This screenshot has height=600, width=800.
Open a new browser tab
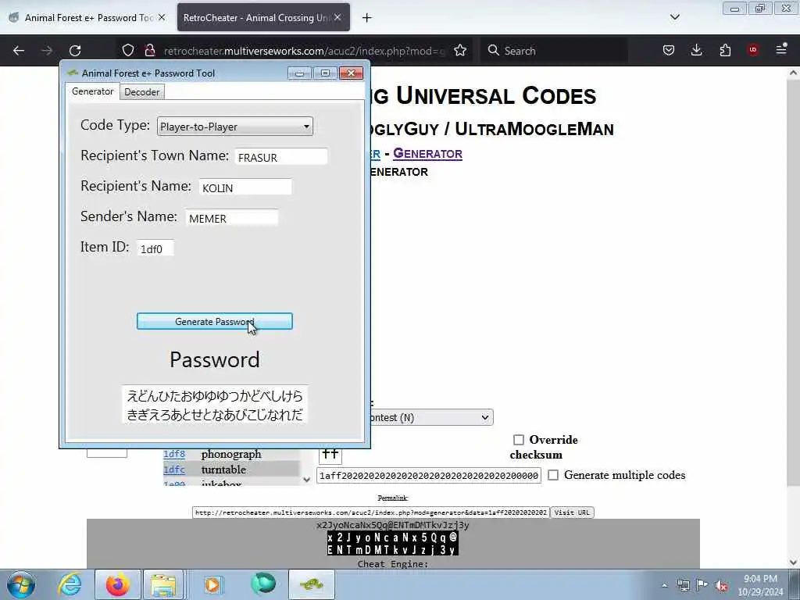(x=367, y=18)
